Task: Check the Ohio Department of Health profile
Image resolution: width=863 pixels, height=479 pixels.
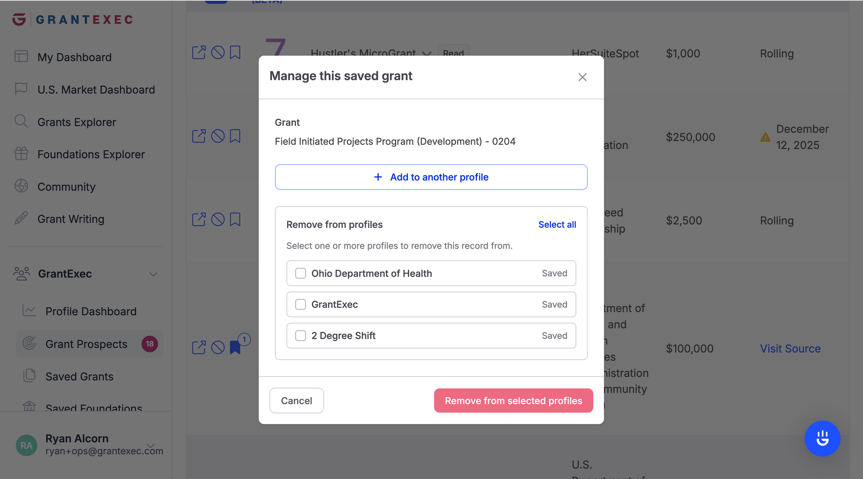Action: pos(300,273)
